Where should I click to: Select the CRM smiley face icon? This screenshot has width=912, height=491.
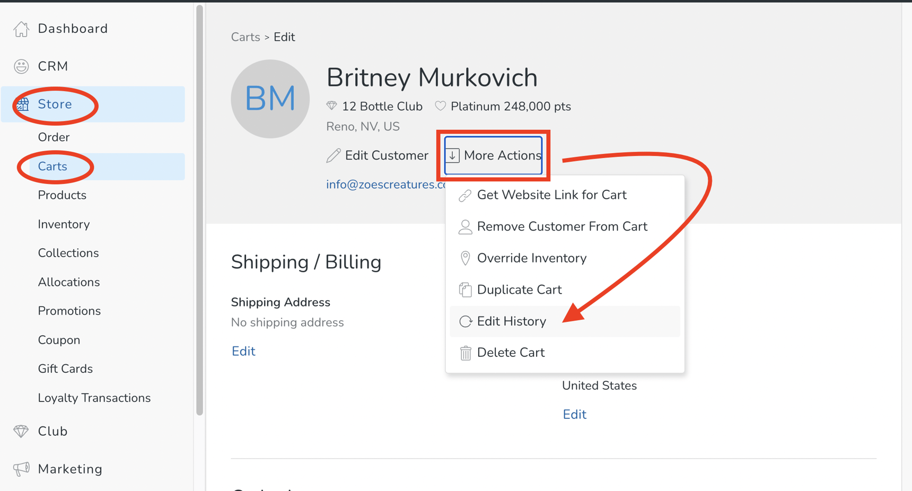pyautogui.click(x=21, y=66)
